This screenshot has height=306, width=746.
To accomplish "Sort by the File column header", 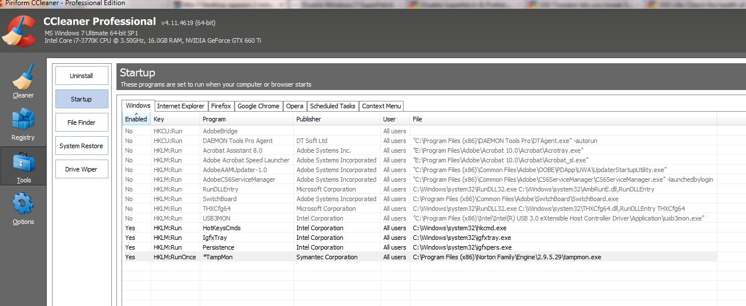I will click(563, 119).
